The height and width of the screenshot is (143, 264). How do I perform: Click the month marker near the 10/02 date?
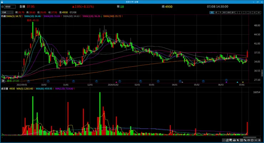(48, 81)
